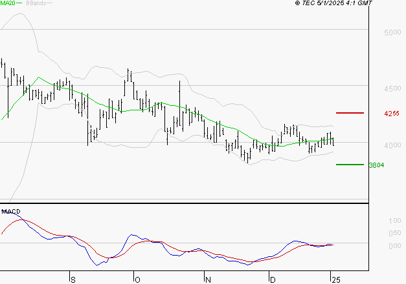Click the 4000 price axis label
406x284 pixels.
point(392,145)
